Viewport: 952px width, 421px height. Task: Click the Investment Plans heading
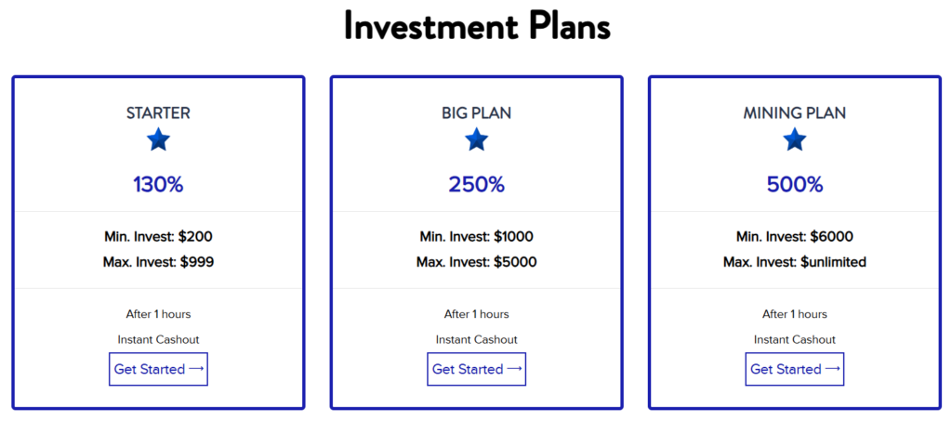click(476, 26)
